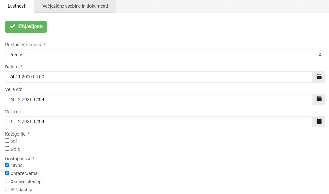Check the pdf category checkbox
This screenshot has width=329, height=194.
click(7, 141)
